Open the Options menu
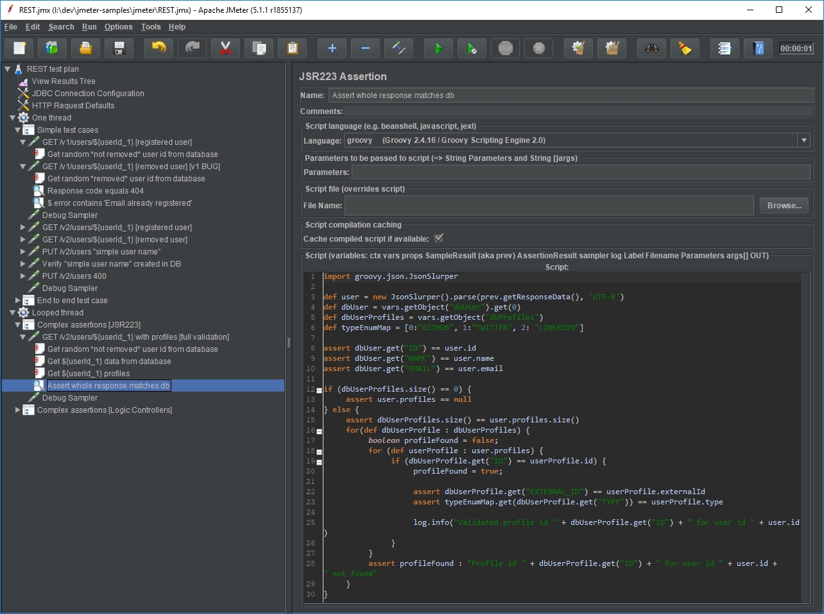Screen dimensions: 824x614 119,27
